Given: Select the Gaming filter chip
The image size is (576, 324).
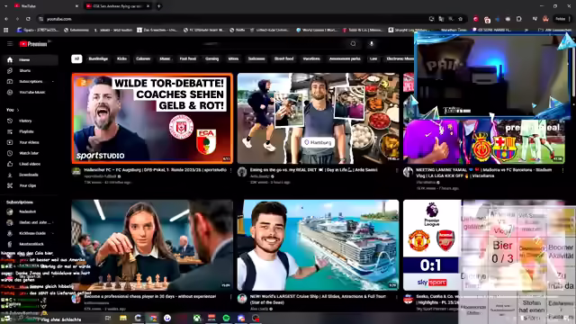Looking at the screenshot, I should click(x=211, y=58).
